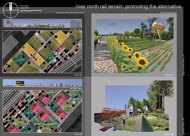The width and height of the screenshot is (190, 136).
Task: Click the 'enlarged site plans & sections' heading
Action: pos(70,13)
